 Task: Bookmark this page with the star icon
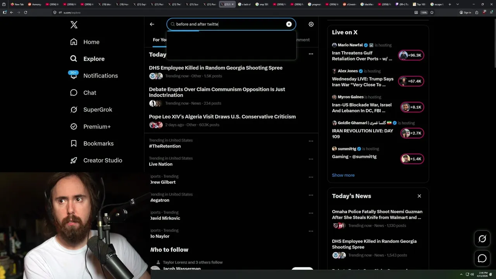coord(432,12)
